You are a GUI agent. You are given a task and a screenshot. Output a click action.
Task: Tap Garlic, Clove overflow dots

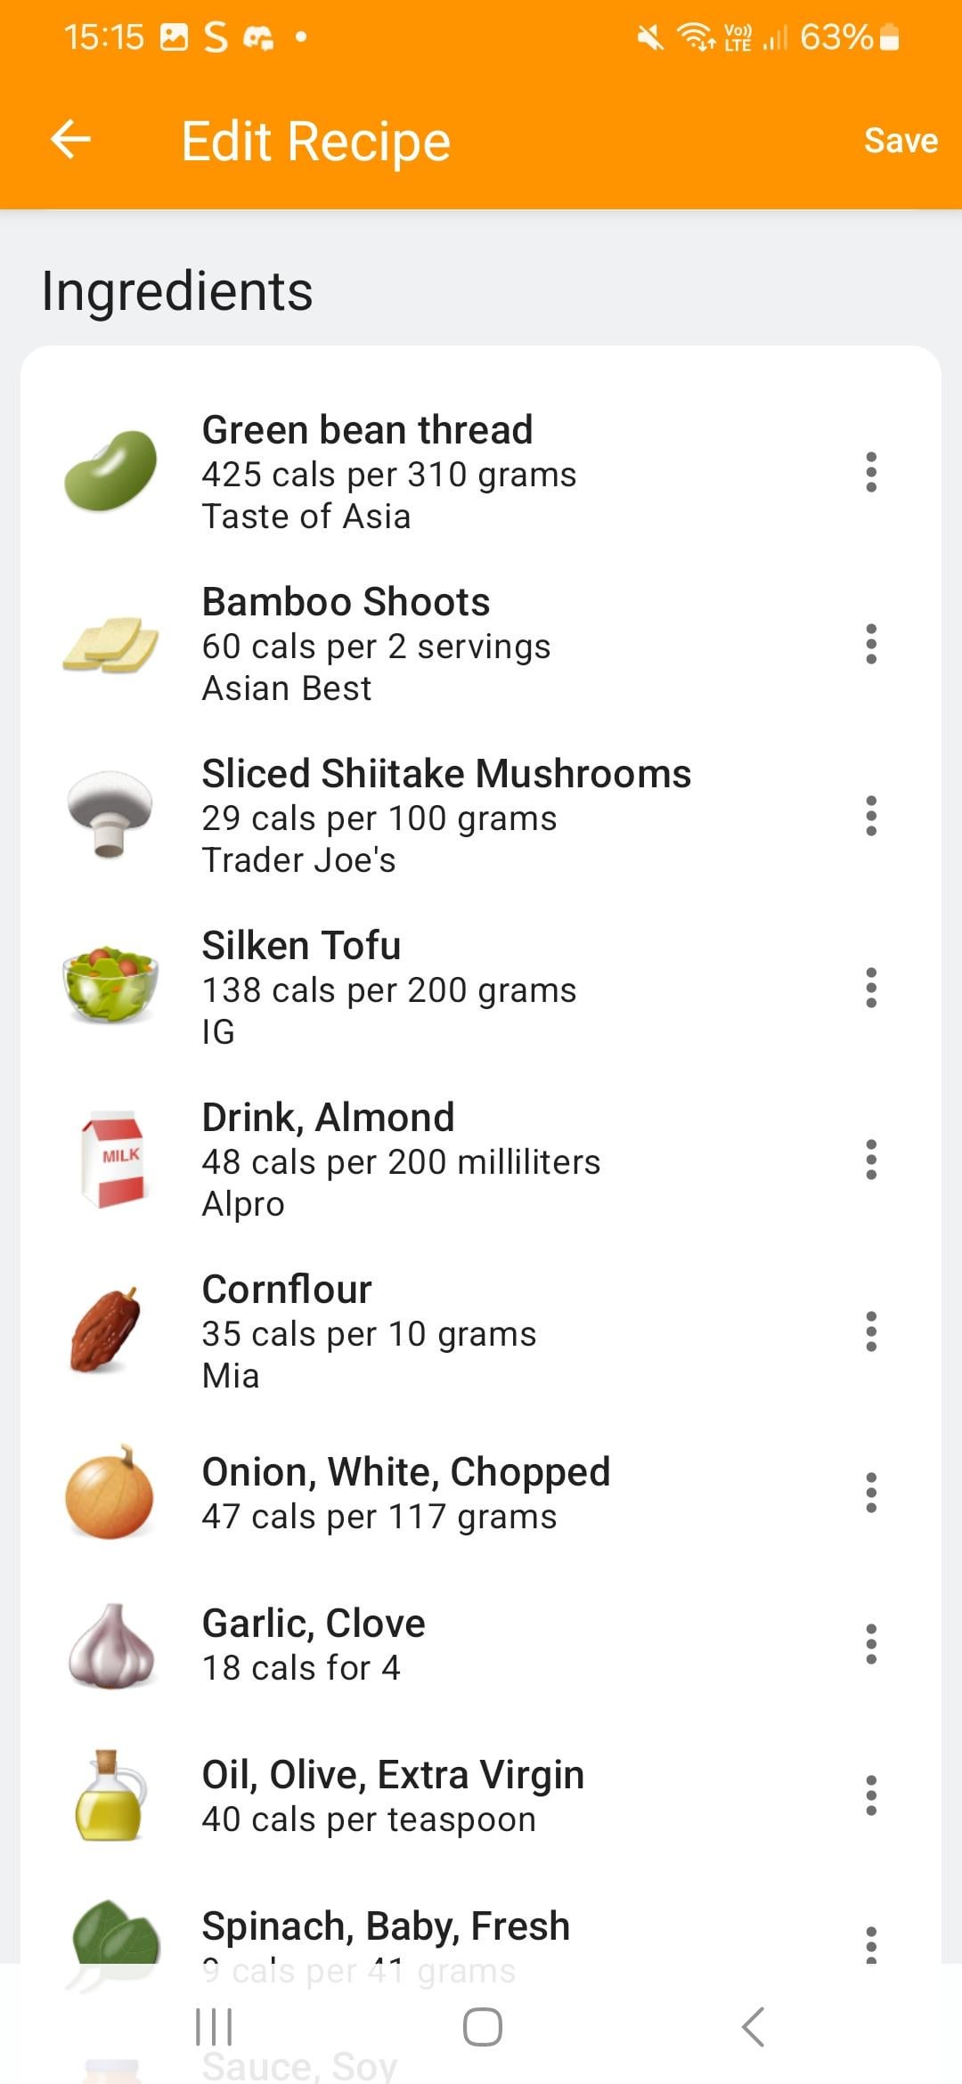871,1644
